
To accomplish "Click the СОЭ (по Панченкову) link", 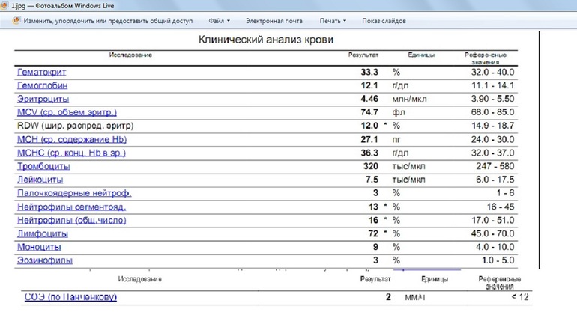I will click(70, 297).
